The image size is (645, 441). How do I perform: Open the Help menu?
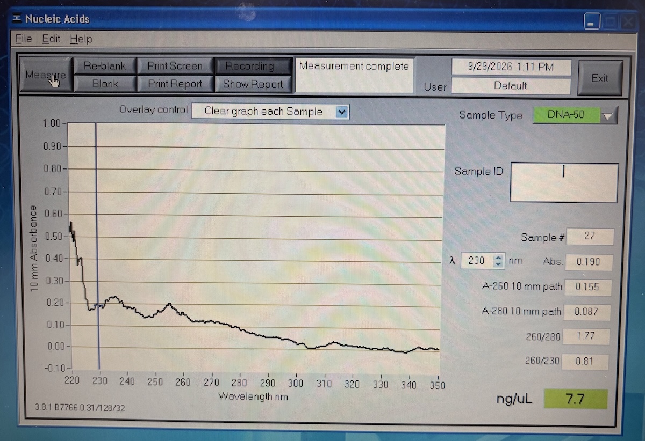click(x=81, y=39)
